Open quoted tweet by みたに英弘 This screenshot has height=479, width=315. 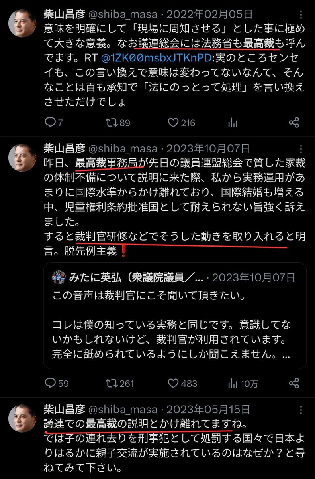174,315
